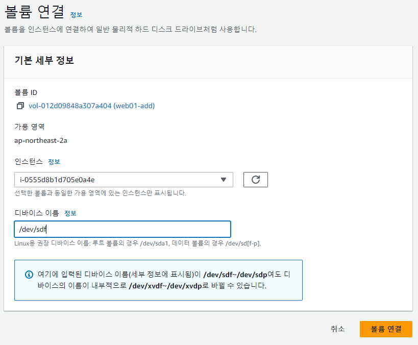This screenshot has height=345, width=418.
Task: Click bold /dev/sdf~/dev/sdp text in notice
Action: 235,275
